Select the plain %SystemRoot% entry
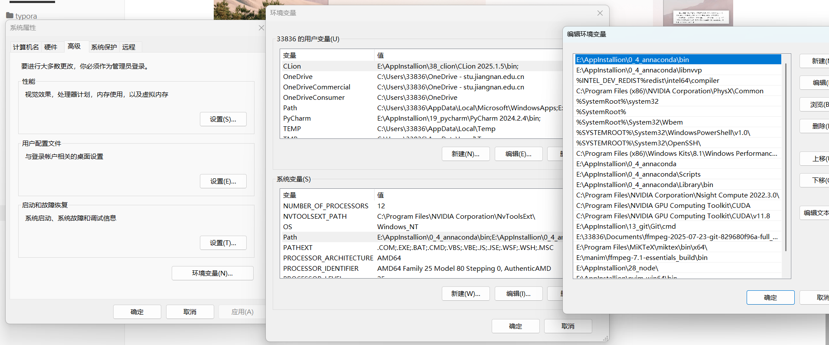829x345 pixels. pyautogui.click(x=678, y=112)
